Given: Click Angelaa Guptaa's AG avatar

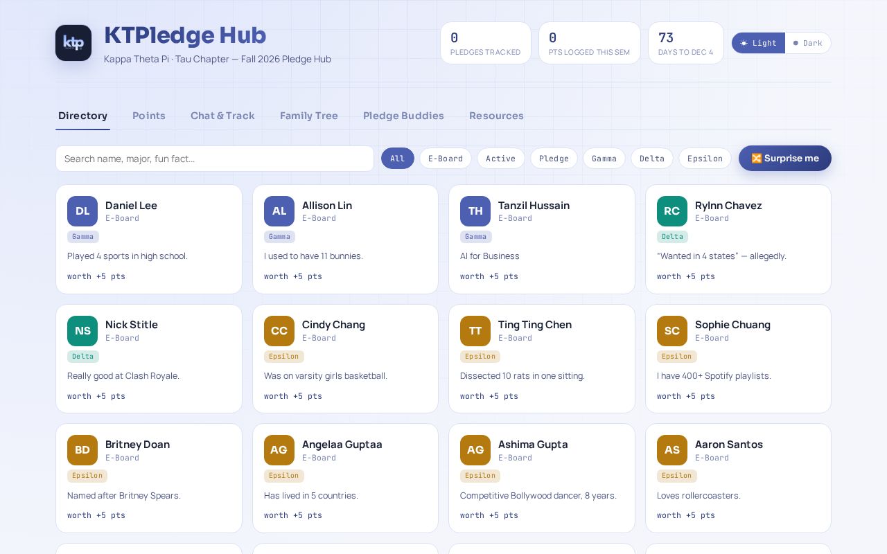Looking at the screenshot, I should tap(279, 450).
